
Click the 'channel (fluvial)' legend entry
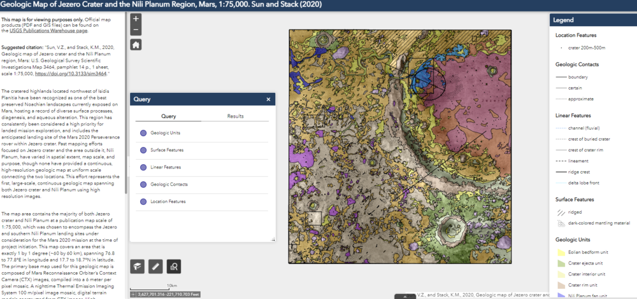pos(583,129)
